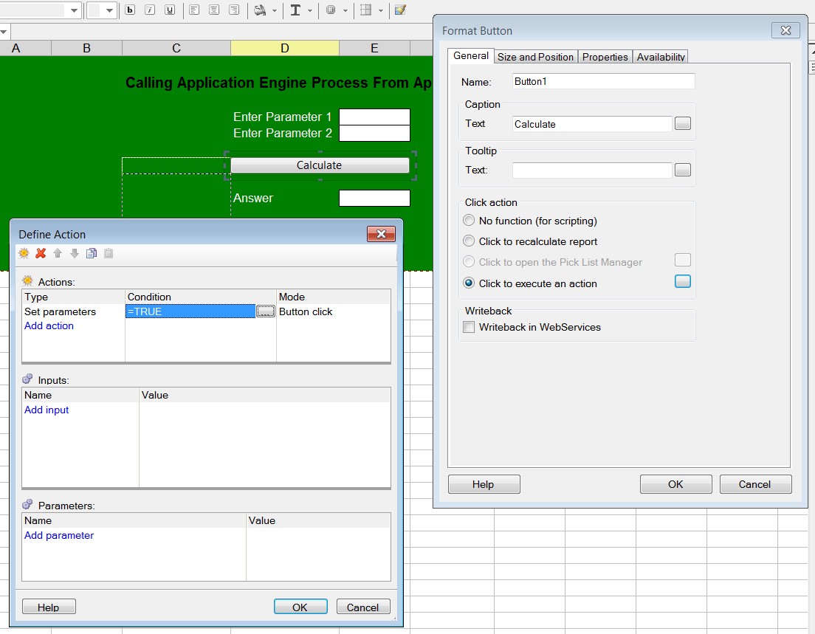Image resolution: width=815 pixels, height=634 pixels.
Task: Click 'Add parameter' in the Parameters section
Action: (59, 535)
